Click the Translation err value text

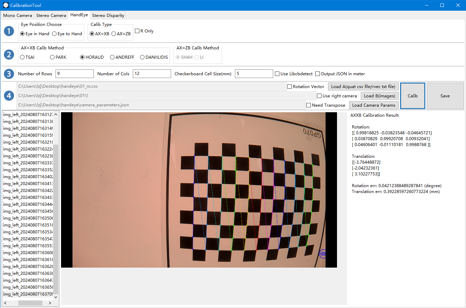(x=396, y=191)
